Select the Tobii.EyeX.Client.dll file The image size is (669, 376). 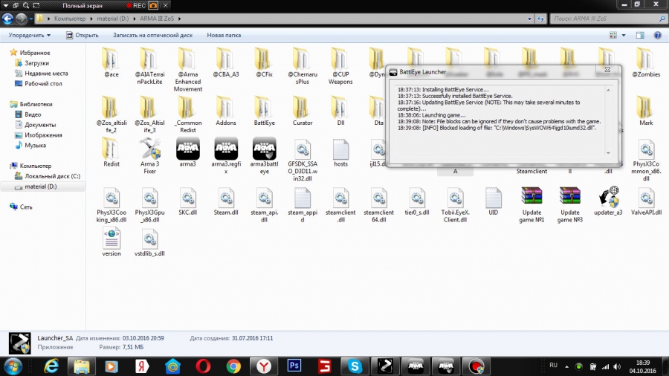click(455, 204)
